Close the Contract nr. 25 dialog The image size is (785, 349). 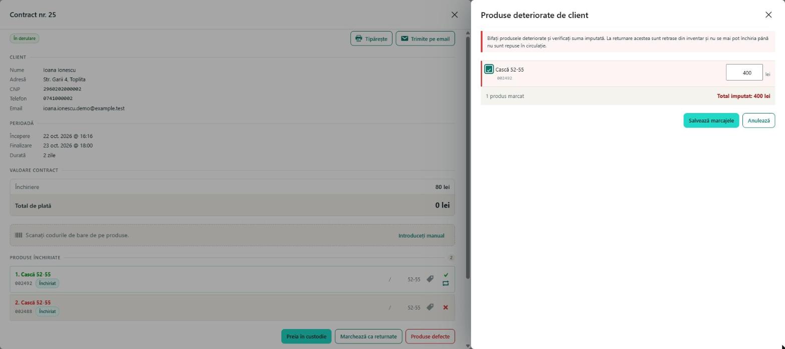[x=455, y=14]
